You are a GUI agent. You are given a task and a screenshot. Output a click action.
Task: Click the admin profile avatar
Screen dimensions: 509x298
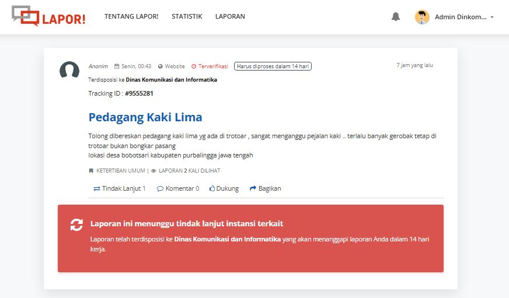[422, 17]
